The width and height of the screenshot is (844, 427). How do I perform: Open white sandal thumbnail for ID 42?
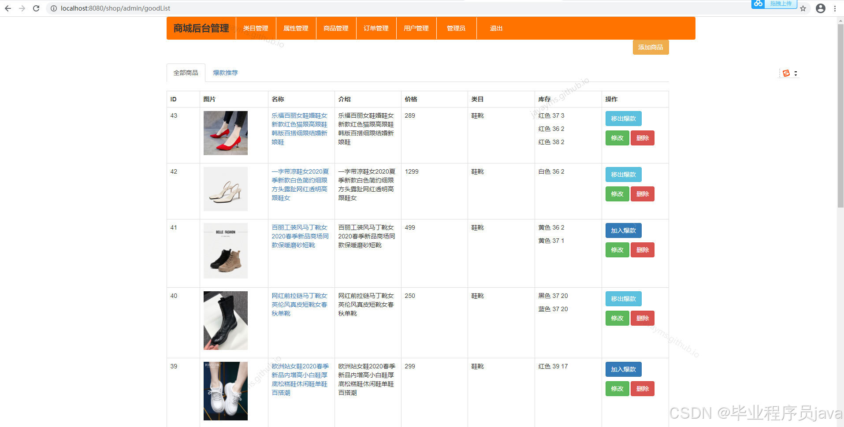(226, 189)
